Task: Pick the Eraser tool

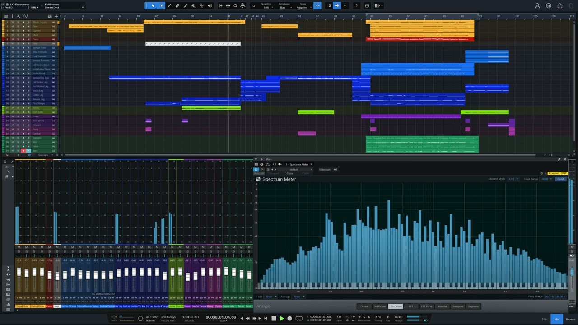Action: point(177,6)
